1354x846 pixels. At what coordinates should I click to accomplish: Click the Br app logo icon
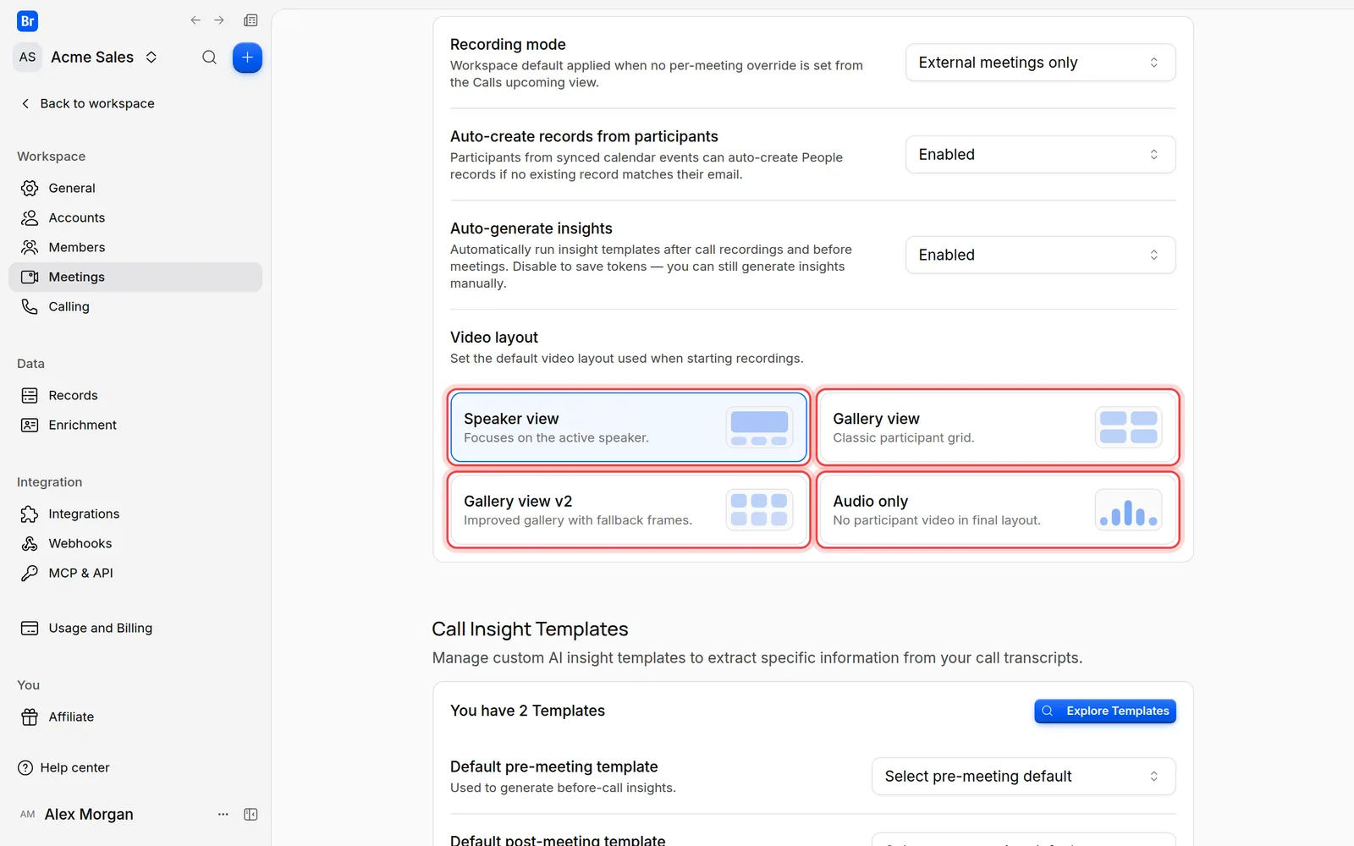(28, 21)
